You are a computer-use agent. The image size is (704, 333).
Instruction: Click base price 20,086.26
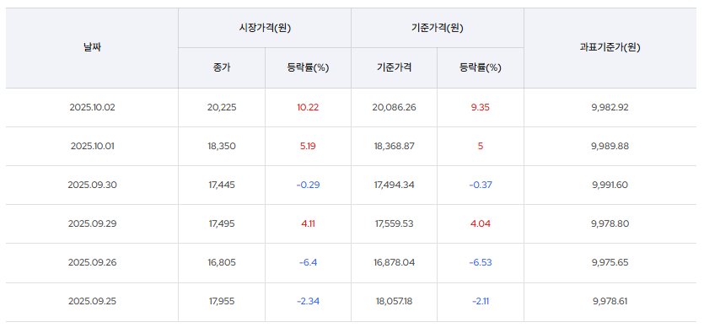point(395,108)
